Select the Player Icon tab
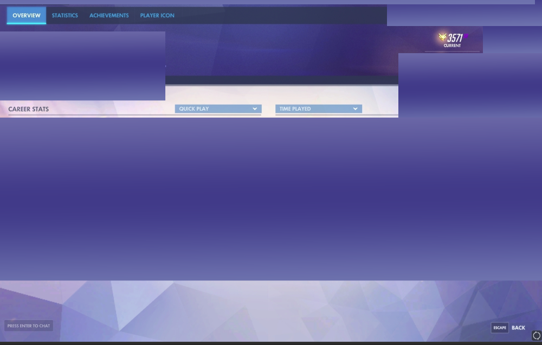542x345 pixels. 157,16
